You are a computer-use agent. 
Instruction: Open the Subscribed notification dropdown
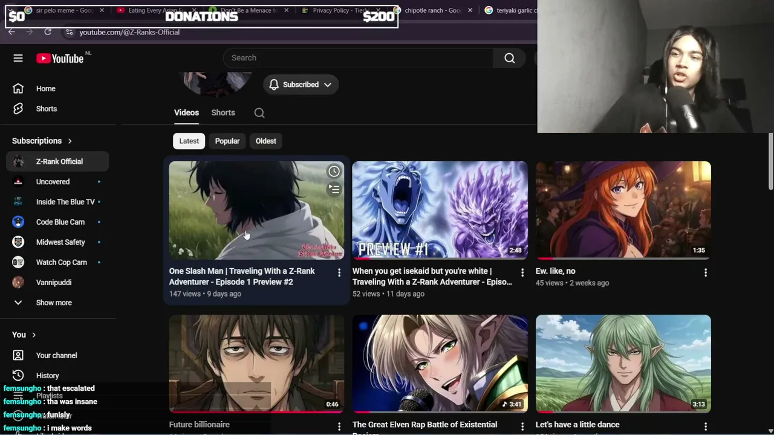point(301,85)
